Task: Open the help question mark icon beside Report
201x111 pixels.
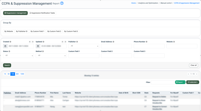Action: point(62,3)
